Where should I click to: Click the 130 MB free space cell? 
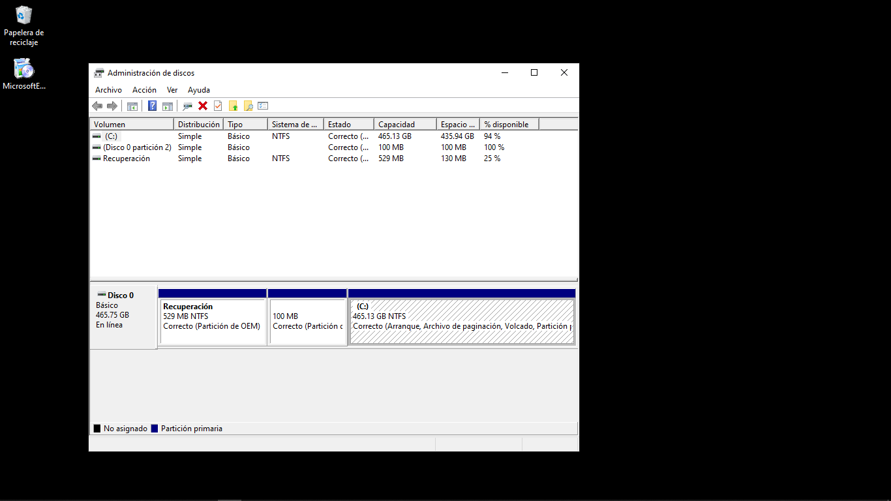coord(453,159)
